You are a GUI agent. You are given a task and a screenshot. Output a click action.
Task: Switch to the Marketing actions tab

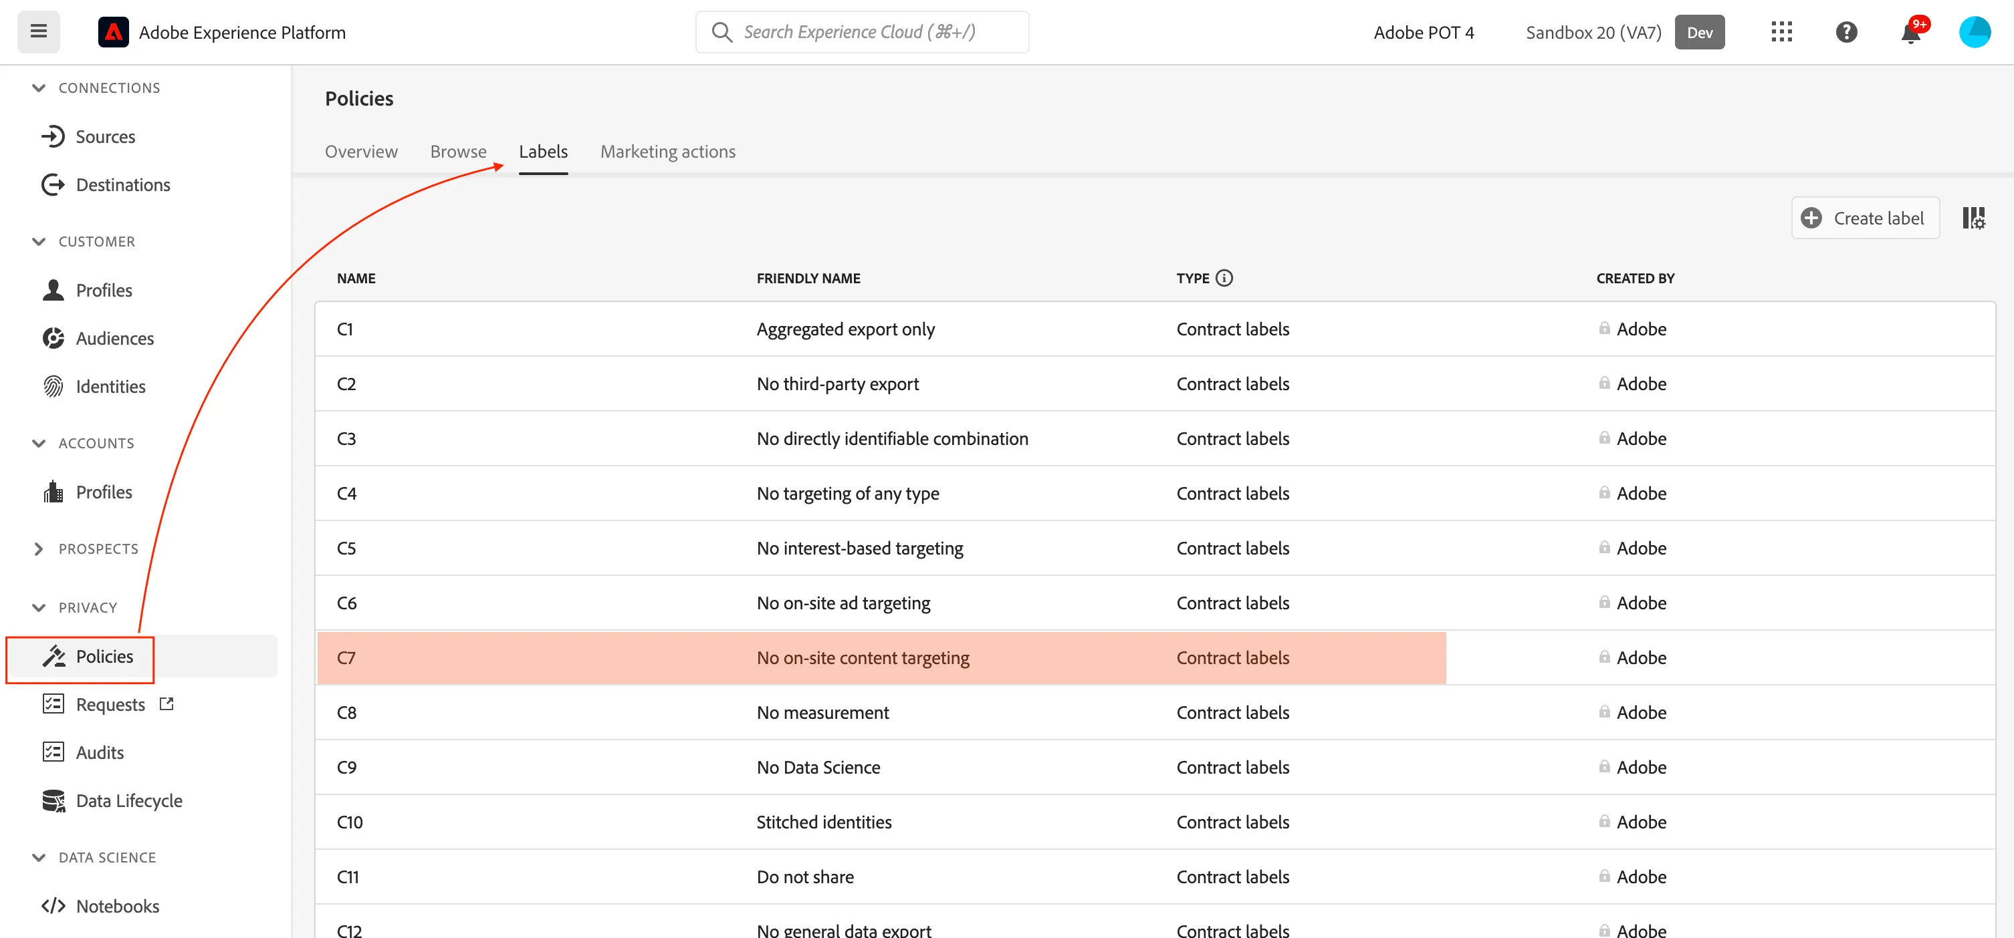tap(668, 152)
